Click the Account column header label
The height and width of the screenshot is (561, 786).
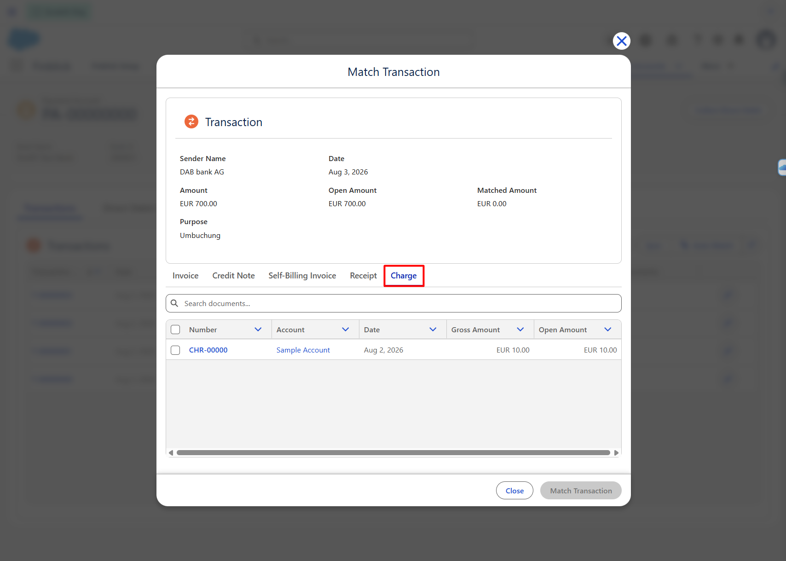coord(290,330)
